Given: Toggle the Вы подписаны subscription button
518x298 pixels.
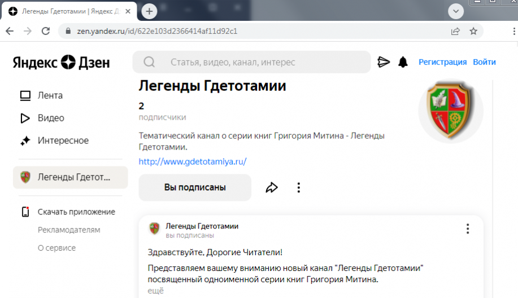Looking at the screenshot, I should (x=195, y=187).
